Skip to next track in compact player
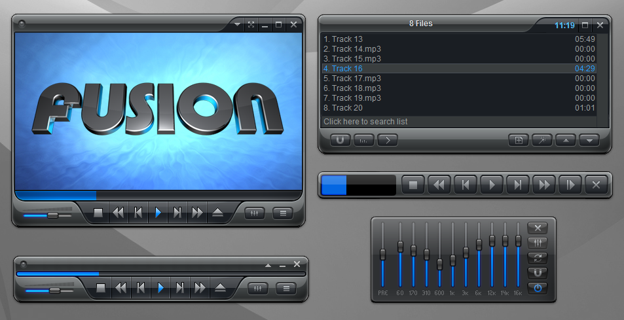 [180, 288]
